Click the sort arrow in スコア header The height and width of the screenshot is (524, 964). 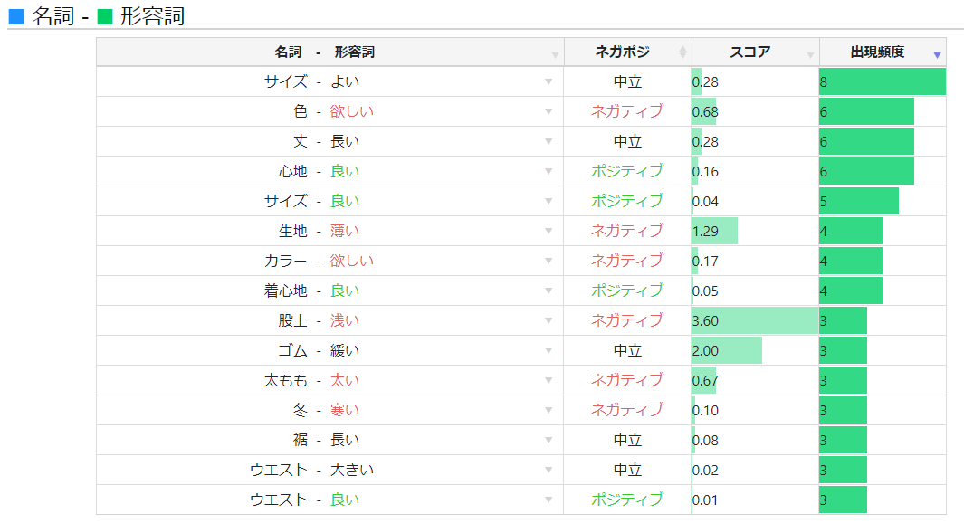pyautogui.click(x=810, y=55)
